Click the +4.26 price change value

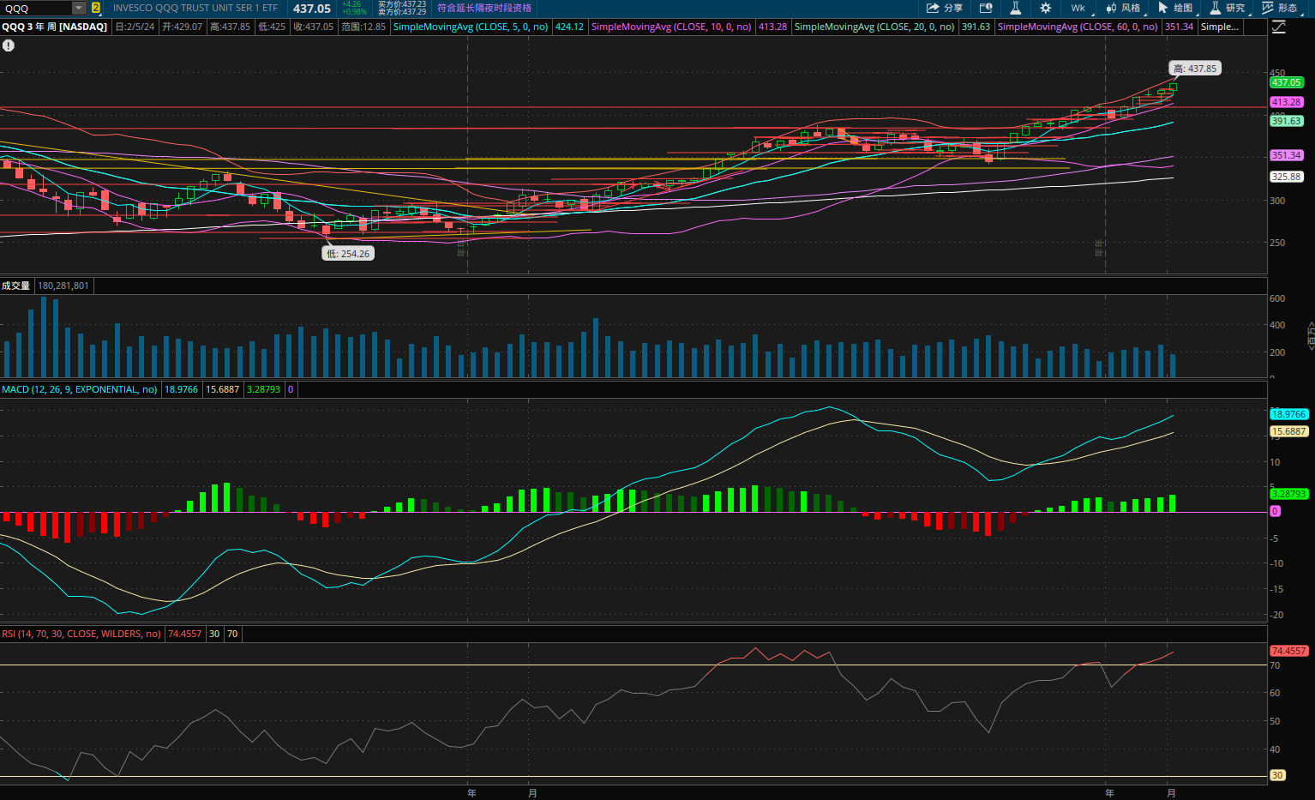click(351, 4)
